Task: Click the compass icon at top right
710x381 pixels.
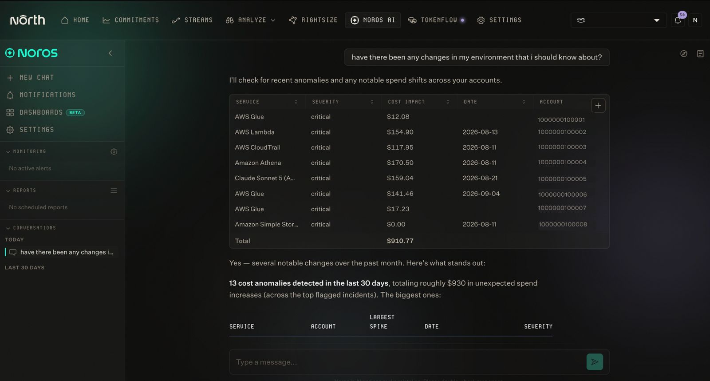Action: pyautogui.click(x=684, y=54)
